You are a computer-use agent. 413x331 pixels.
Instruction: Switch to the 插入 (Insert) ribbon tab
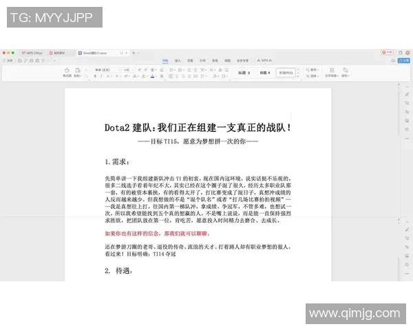coord(178,61)
